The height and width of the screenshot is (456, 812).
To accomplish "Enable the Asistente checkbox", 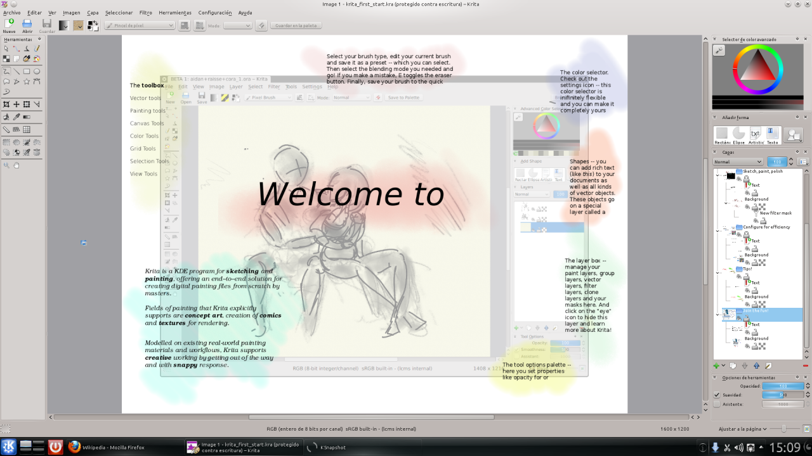I will coord(717,403).
